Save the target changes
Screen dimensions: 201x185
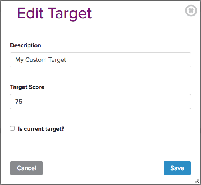coord(177,168)
